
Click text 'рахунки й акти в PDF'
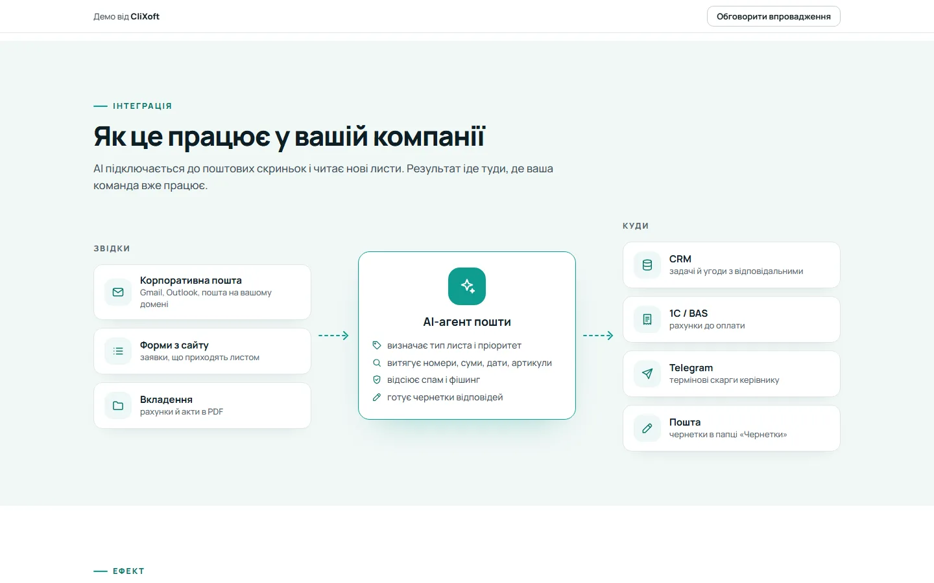point(182,412)
